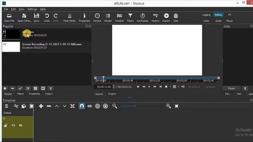This screenshot has width=253, height=142.
Task: Click the current timecode field 00:00:11:06
Action: 104,87
